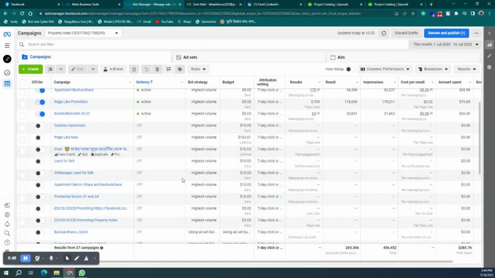
Task: Open the pencil edit icon in right panel
Action: coord(490,56)
